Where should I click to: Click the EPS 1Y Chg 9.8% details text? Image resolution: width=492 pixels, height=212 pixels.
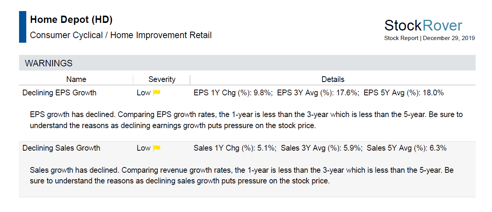(233, 93)
